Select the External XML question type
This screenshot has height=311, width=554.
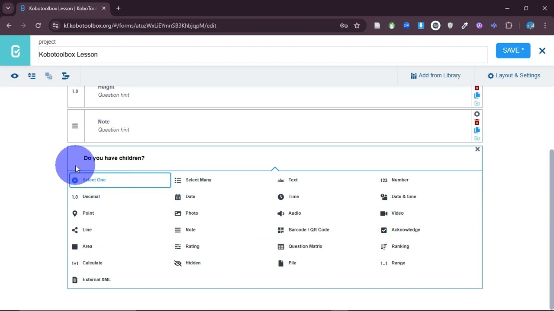point(91,280)
